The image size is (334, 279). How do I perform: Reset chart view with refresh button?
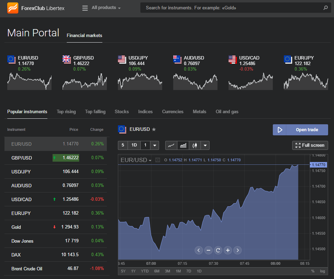click(x=218, y=250)
